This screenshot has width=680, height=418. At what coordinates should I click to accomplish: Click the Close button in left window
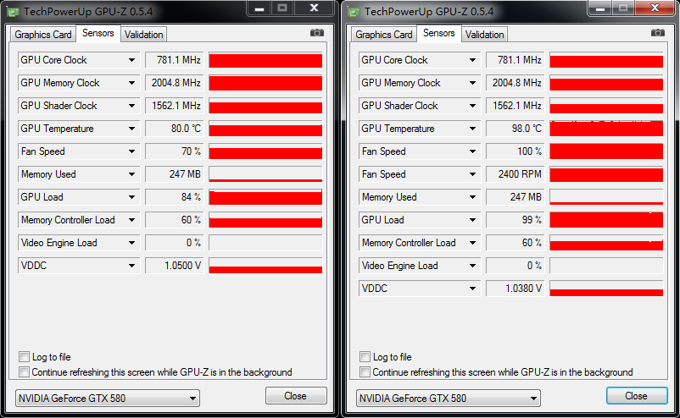point(296,396)
